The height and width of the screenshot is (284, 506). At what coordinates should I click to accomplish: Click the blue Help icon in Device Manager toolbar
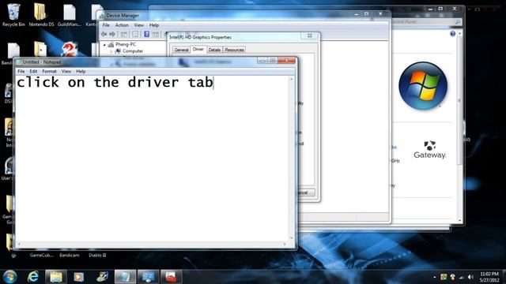click(x=146, y=34)
